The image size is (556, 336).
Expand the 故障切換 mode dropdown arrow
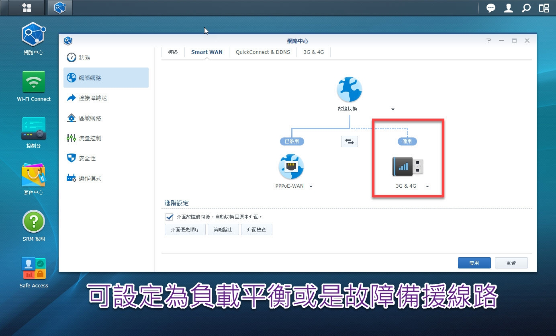pos(393,109)
